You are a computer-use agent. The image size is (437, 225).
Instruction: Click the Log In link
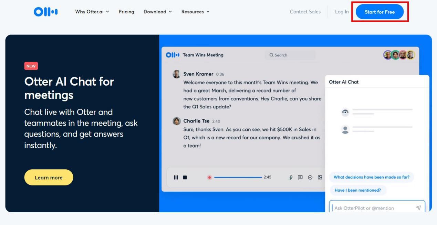point(342,12)
